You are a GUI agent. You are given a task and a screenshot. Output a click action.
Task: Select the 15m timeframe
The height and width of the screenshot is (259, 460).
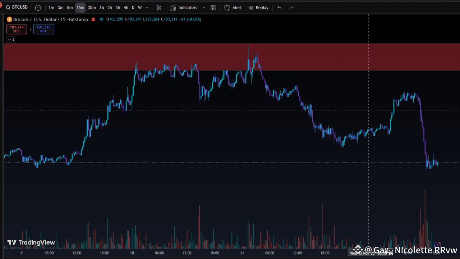(80, 8)
